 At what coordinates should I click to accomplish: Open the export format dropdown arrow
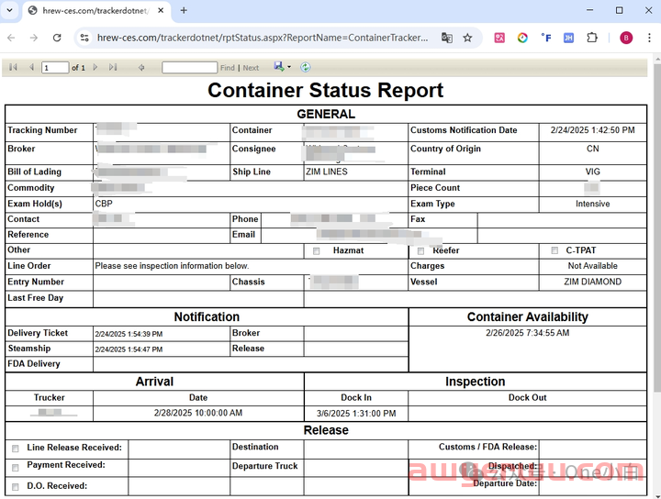(289, 67)
